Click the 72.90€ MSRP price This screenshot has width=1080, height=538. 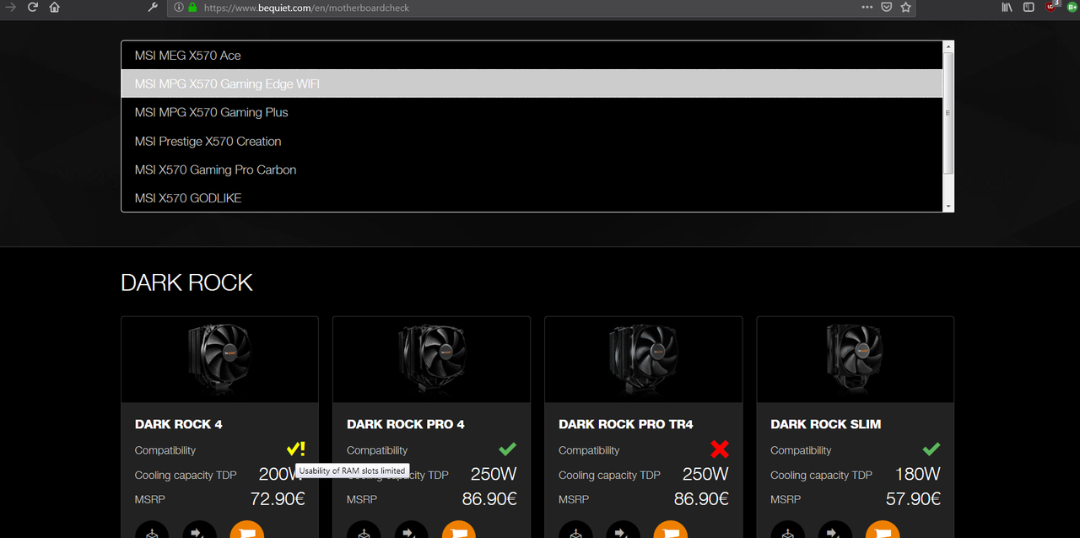pyautogui.click(x=278, y=498)
